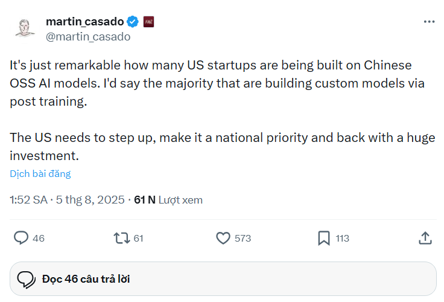Click the martin_casado display name
Screen dimensions: 444x302
[84, 22]
